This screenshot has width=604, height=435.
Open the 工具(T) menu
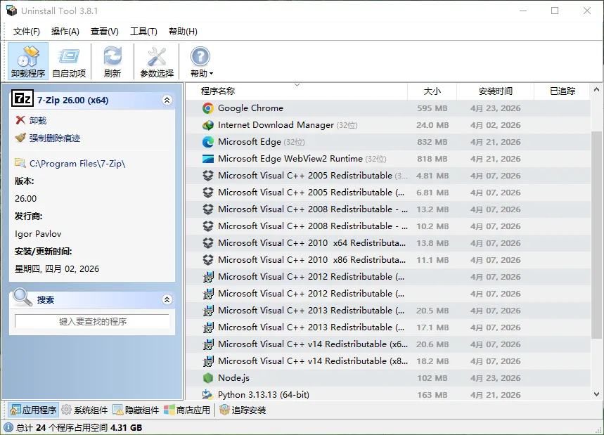[x=143, y=32]
